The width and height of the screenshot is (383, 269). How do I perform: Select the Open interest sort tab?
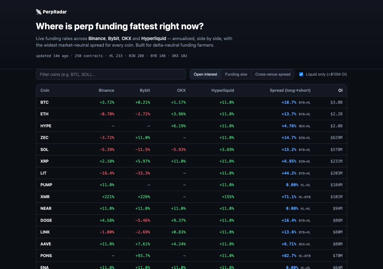tap(206, 74)
